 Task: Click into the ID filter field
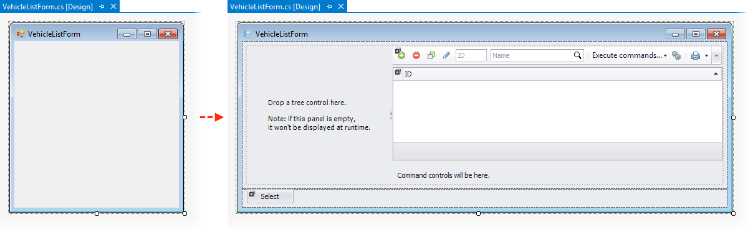pos(471,55)
